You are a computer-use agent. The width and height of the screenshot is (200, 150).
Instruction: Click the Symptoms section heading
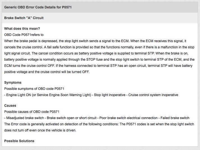coord(13,83)
